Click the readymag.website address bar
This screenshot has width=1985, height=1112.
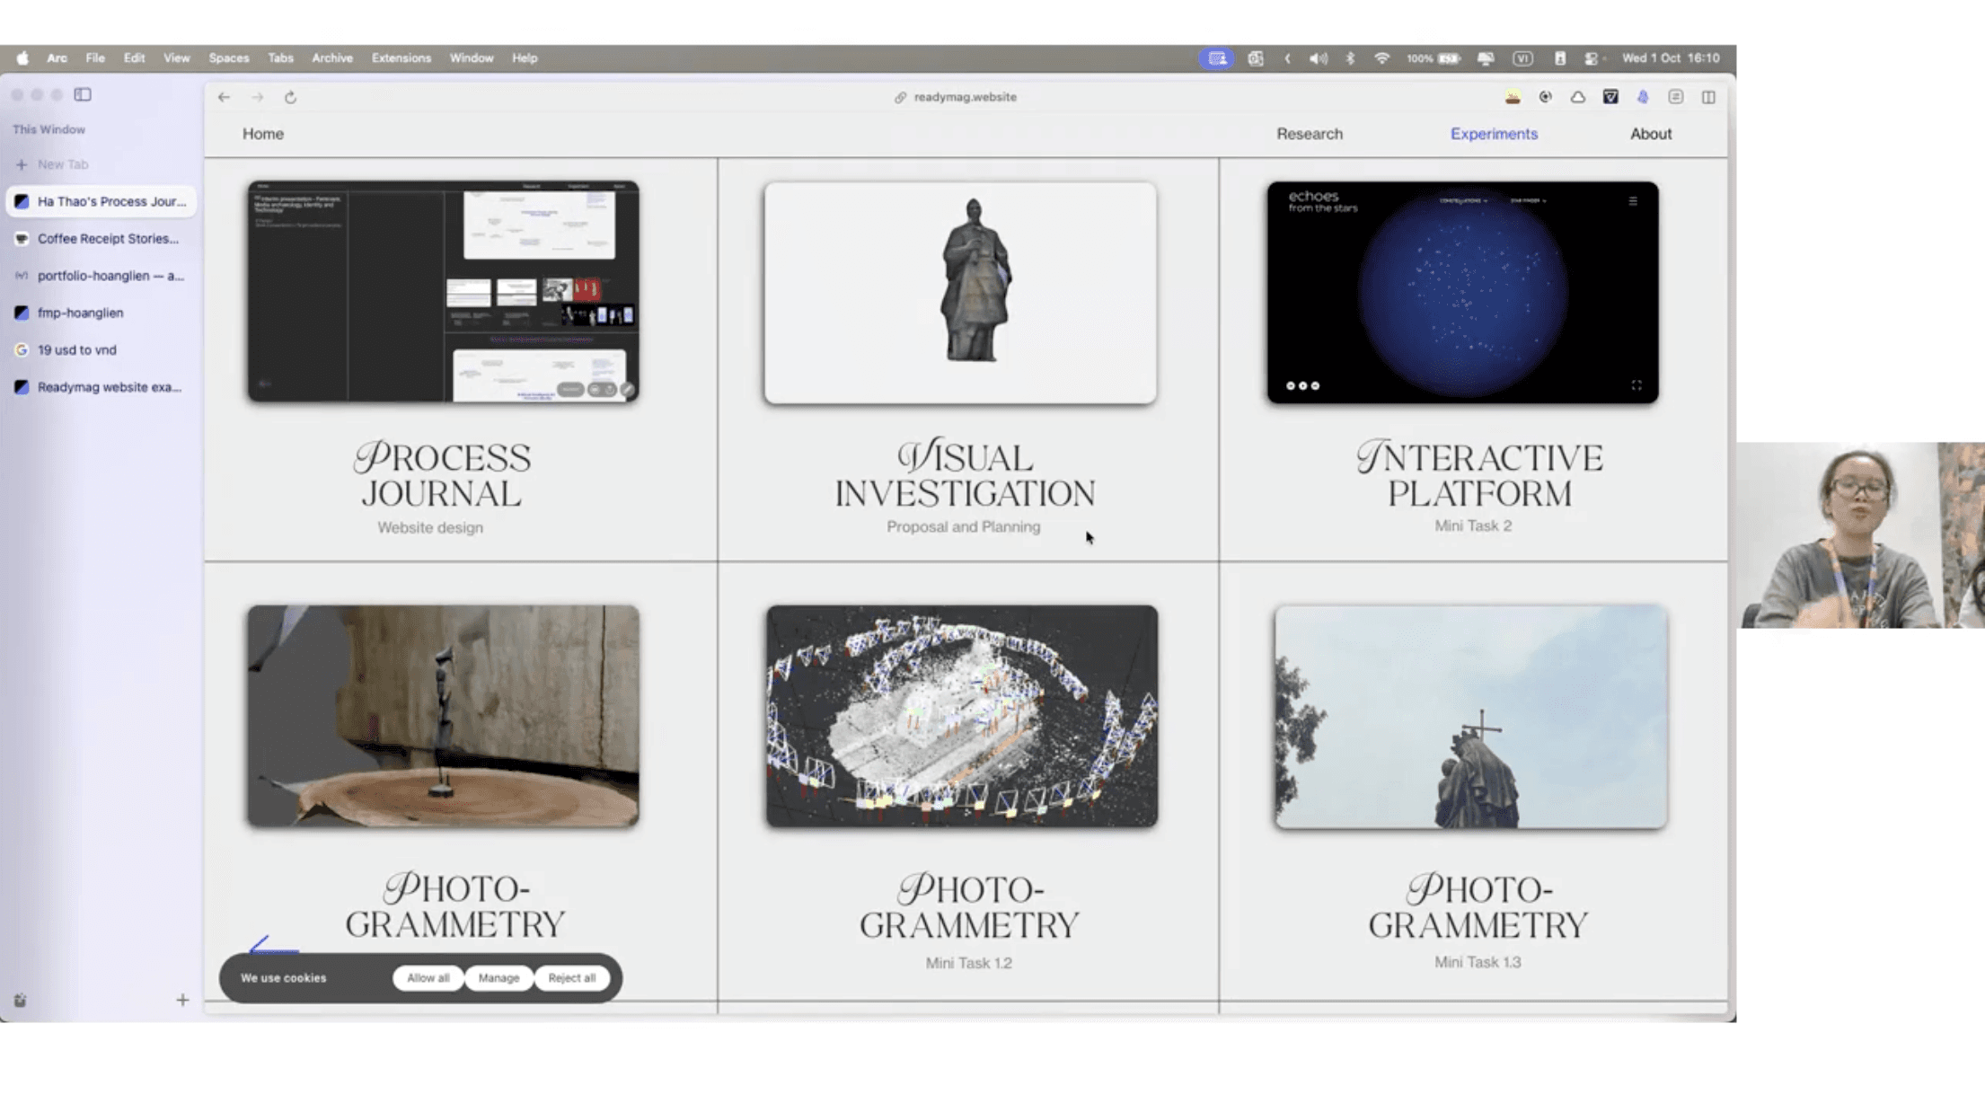tap(964, 97)
